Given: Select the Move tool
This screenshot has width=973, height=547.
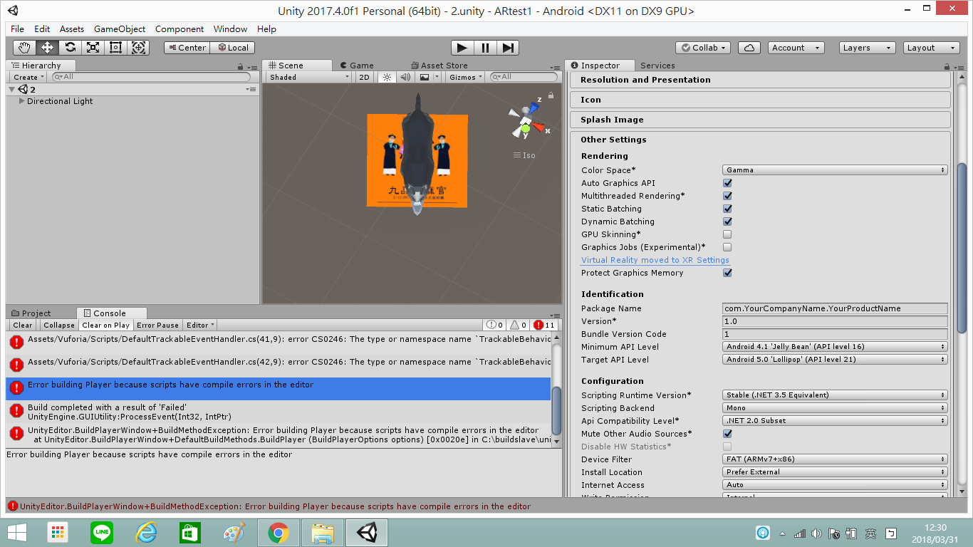Looking at the screenshot, I should [47, 48].
